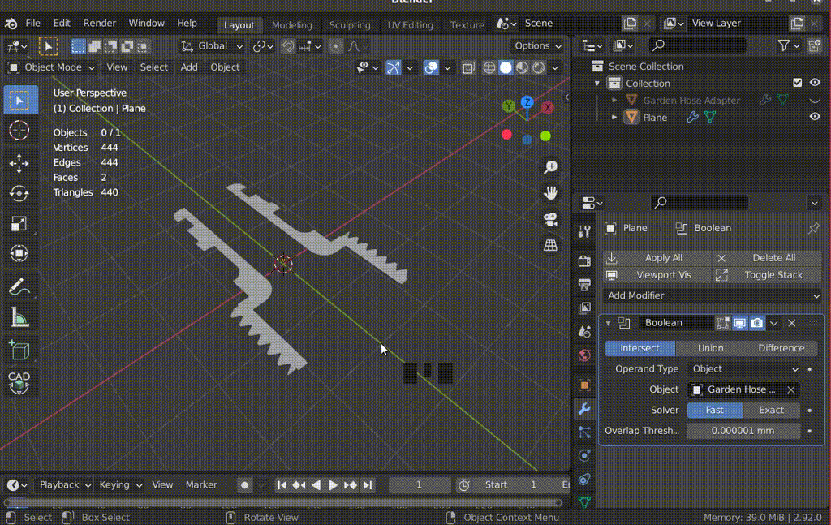
Task: Activate the Move tool in the left toolbar
Action: (x=19, y=163)
